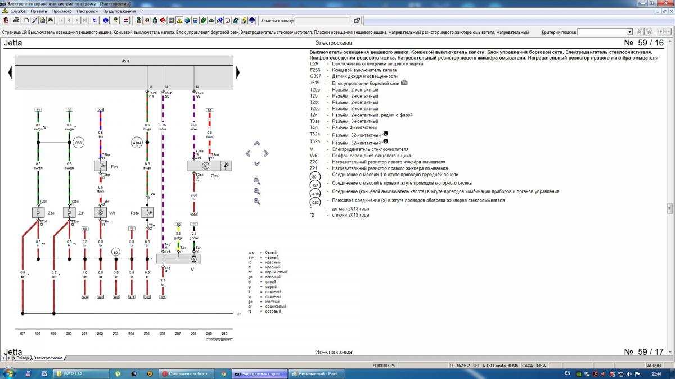
Task: Switch to the Электросхема tab
Action: coord(48,358)
